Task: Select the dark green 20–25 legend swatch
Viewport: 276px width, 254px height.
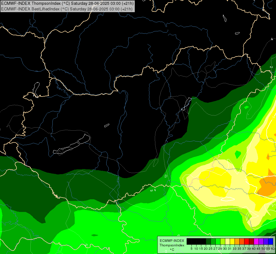Action: click(208, 241)
